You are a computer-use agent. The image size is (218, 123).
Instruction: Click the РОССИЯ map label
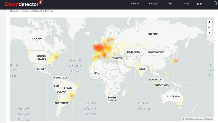[x=153, y=34]
